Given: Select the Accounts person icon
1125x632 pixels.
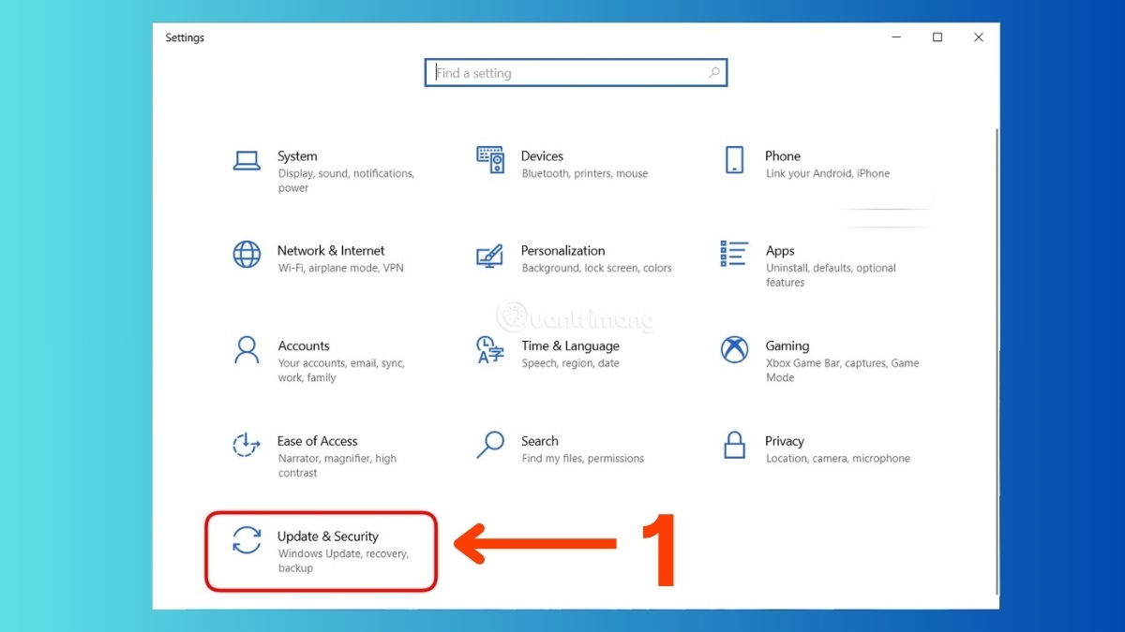Looking at the screenshot, I should click(247, 350).
